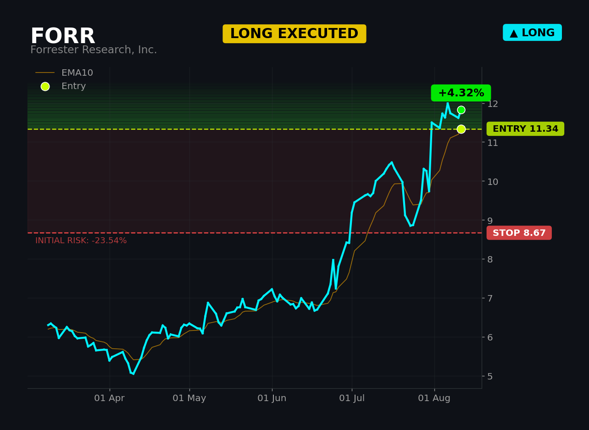This screenshot has height=430, width=589.
Task: Click the STOP 8.67 price tag
Action: tap(519, 233)
